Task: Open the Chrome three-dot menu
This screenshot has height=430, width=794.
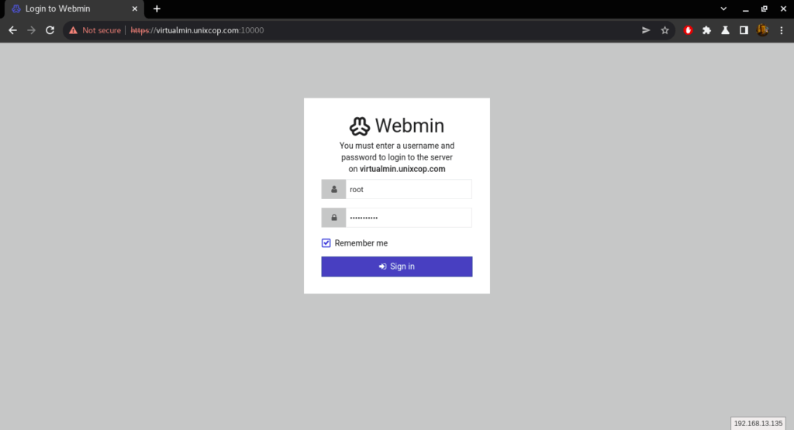Action: click(x=782, y=30)
